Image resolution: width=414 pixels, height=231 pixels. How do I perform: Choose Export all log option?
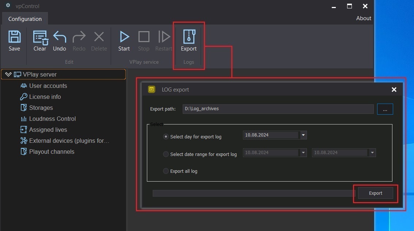166,171
